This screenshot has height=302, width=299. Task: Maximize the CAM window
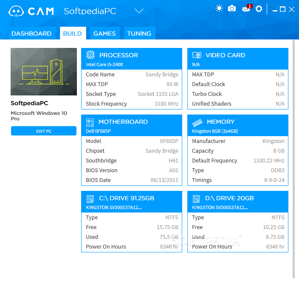point(282,9)
